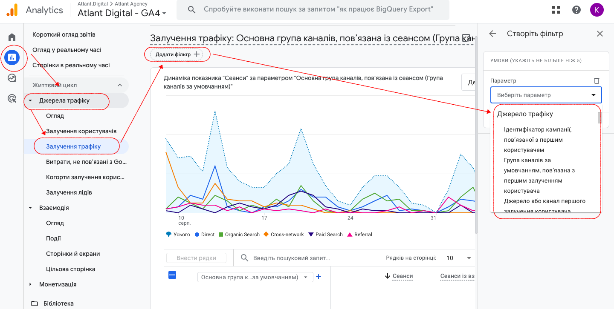The width and height of the screenshot is (614, 309).
Task: Click the Reports bar chart icon
Action: 12,57
